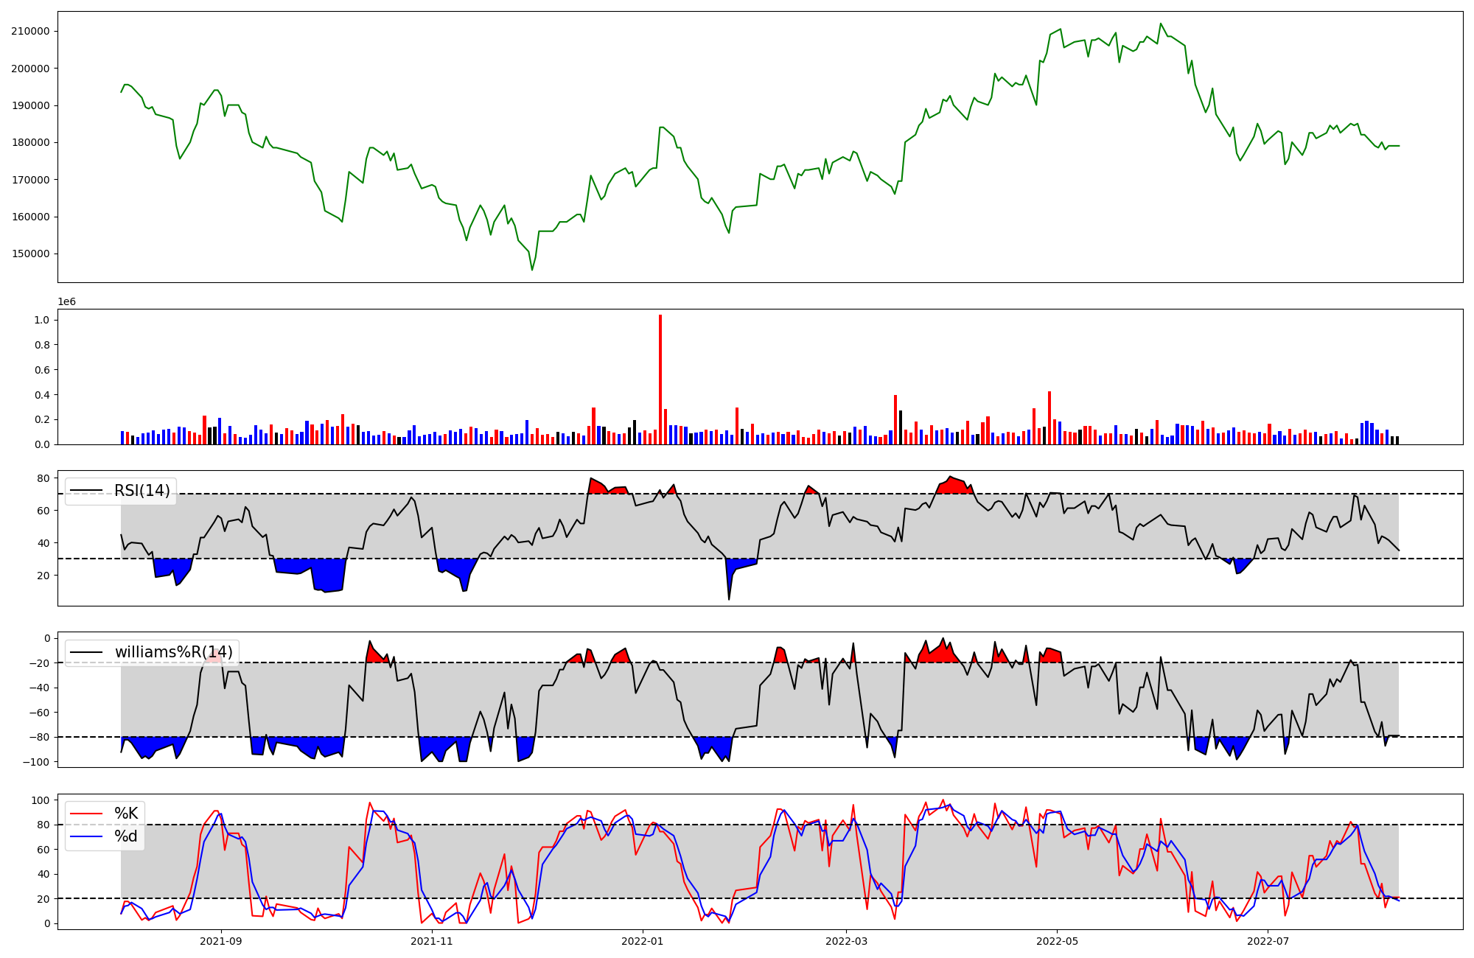
Task: Click the 1.0 volume axis tick
Action: [41, 320]
